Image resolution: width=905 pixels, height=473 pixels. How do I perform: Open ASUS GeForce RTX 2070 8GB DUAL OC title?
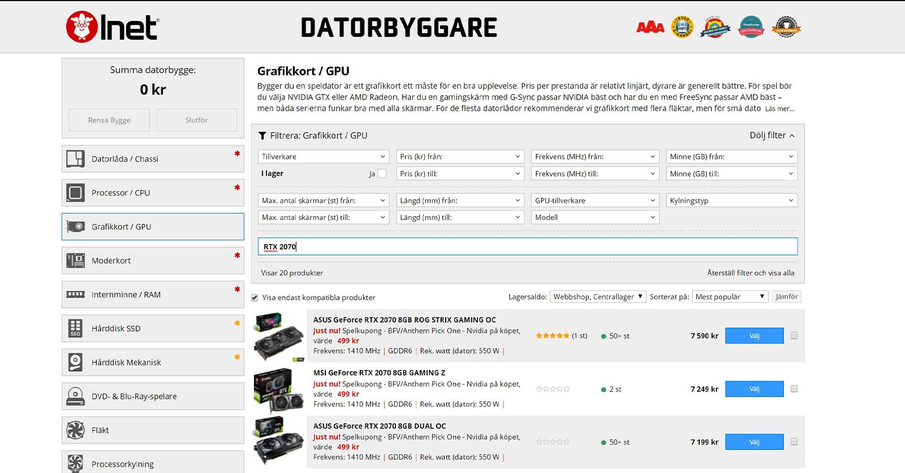[x=380, y=426]
